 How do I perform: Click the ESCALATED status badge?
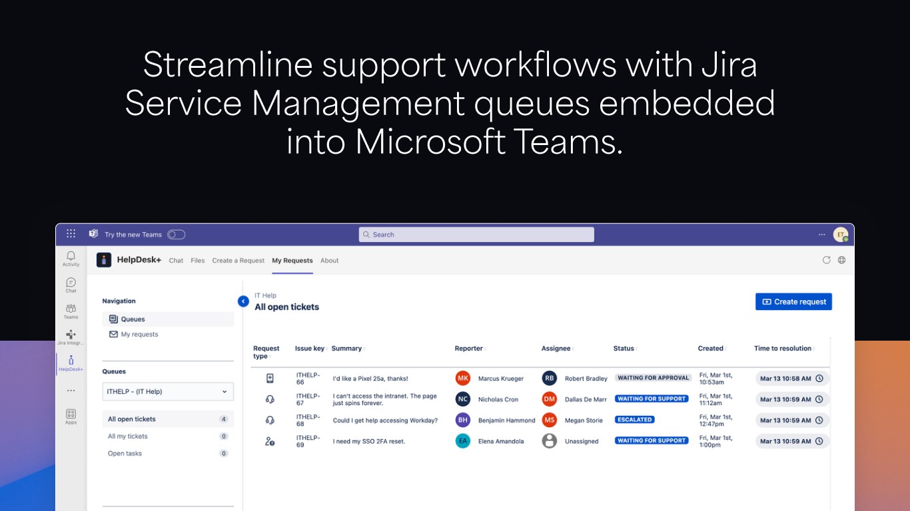tap(635, 420)
